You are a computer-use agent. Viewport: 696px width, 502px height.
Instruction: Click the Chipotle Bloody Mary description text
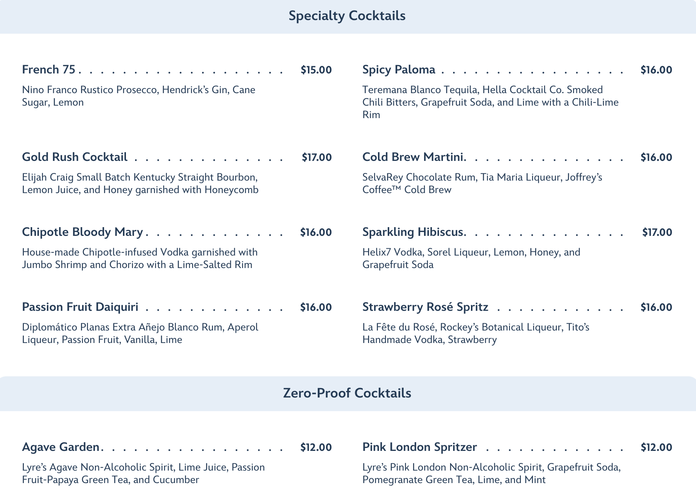[x=140, y=258]
